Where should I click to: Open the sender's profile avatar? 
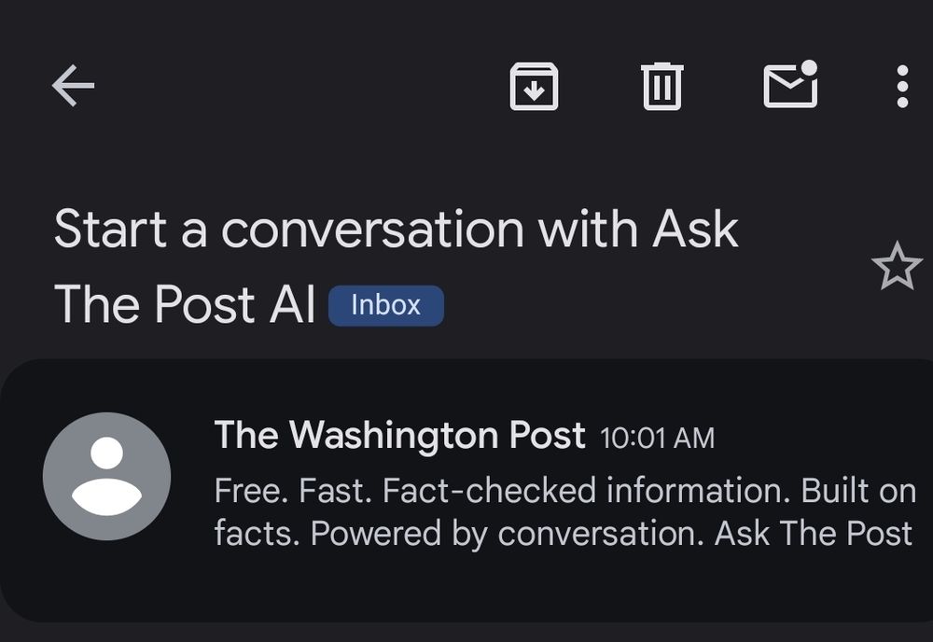coord(106,476)
